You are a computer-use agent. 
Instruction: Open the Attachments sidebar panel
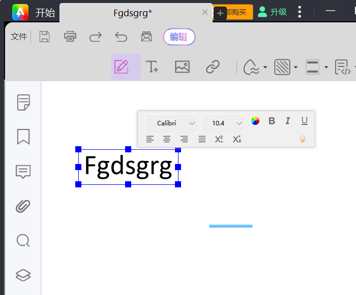pos(23,206)
